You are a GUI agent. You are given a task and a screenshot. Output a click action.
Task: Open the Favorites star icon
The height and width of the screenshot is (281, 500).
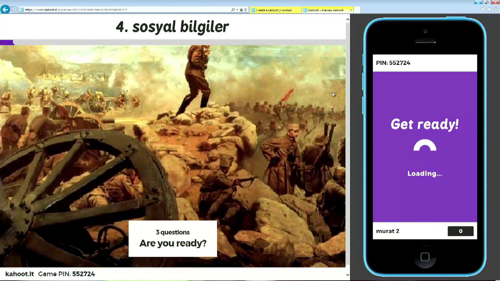click(489, 9)
